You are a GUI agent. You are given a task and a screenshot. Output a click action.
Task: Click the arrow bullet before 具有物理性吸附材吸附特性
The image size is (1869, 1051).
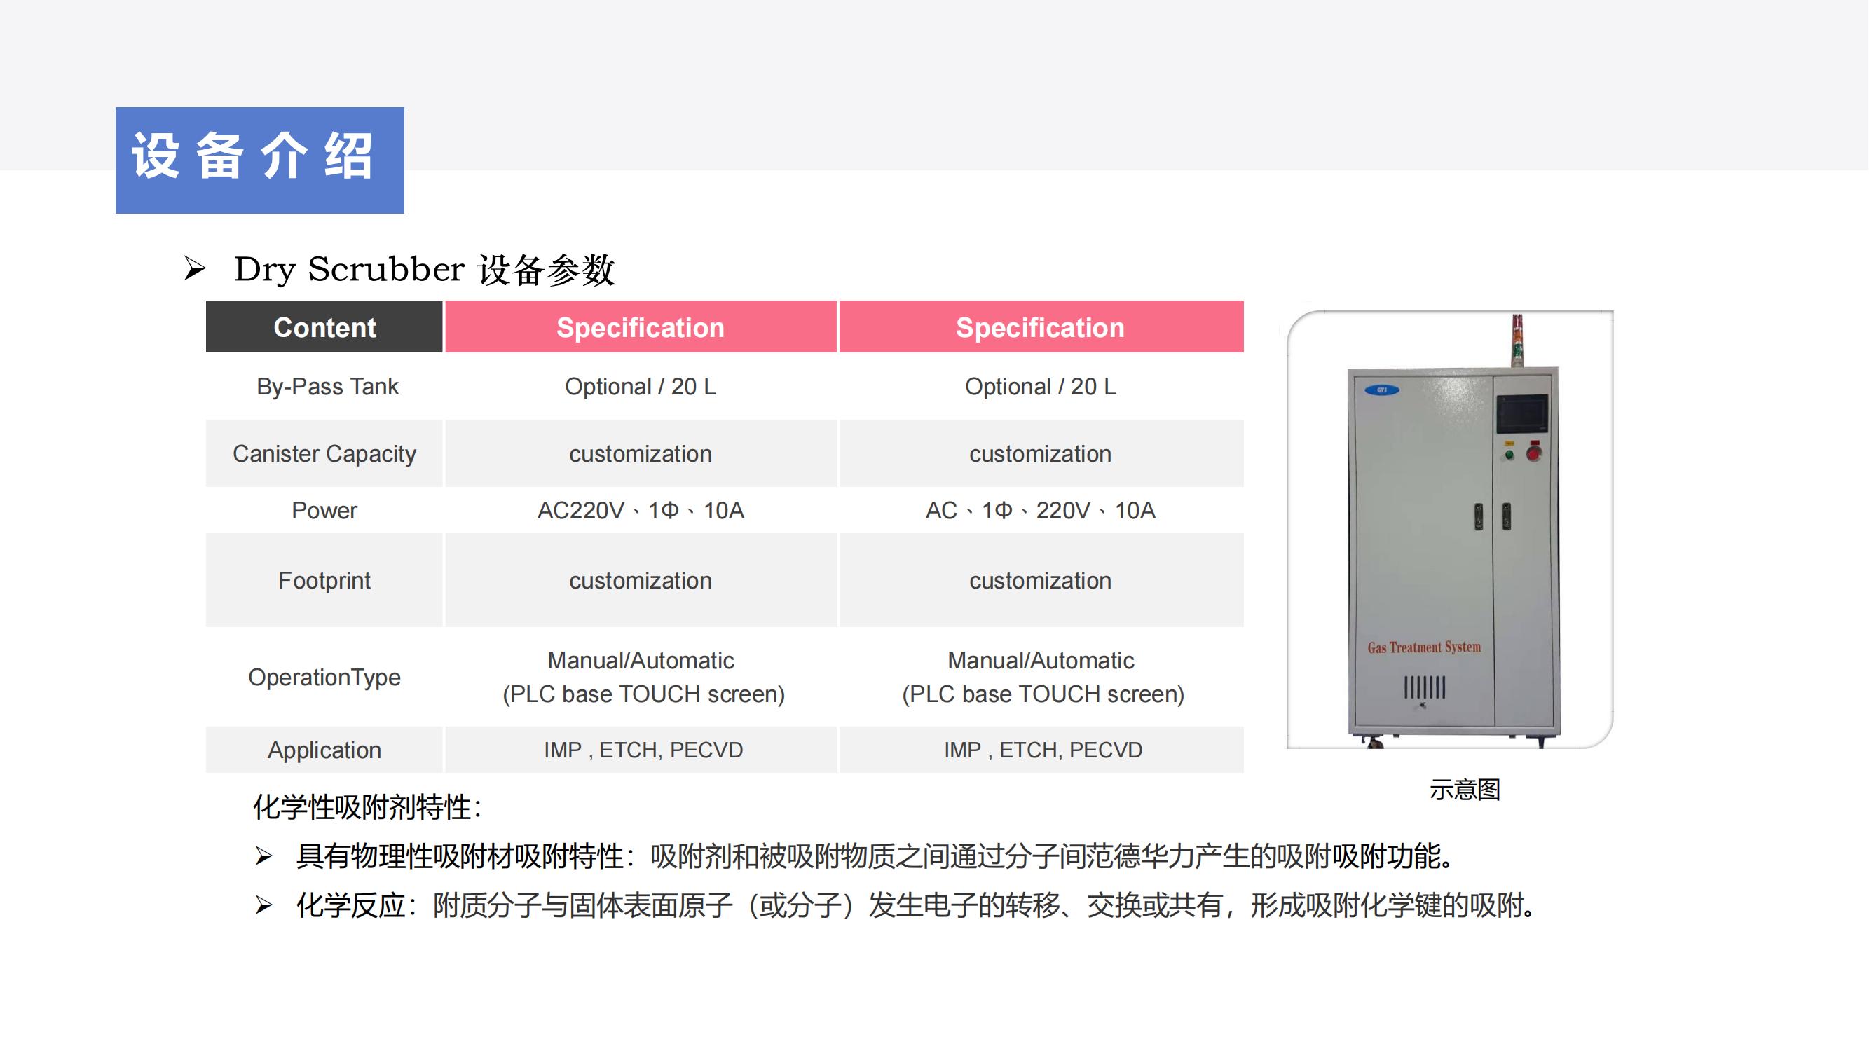(264, 857)
